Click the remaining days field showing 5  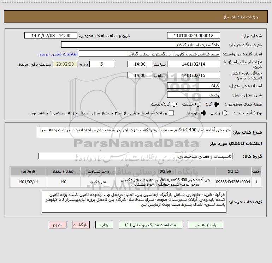102,64
